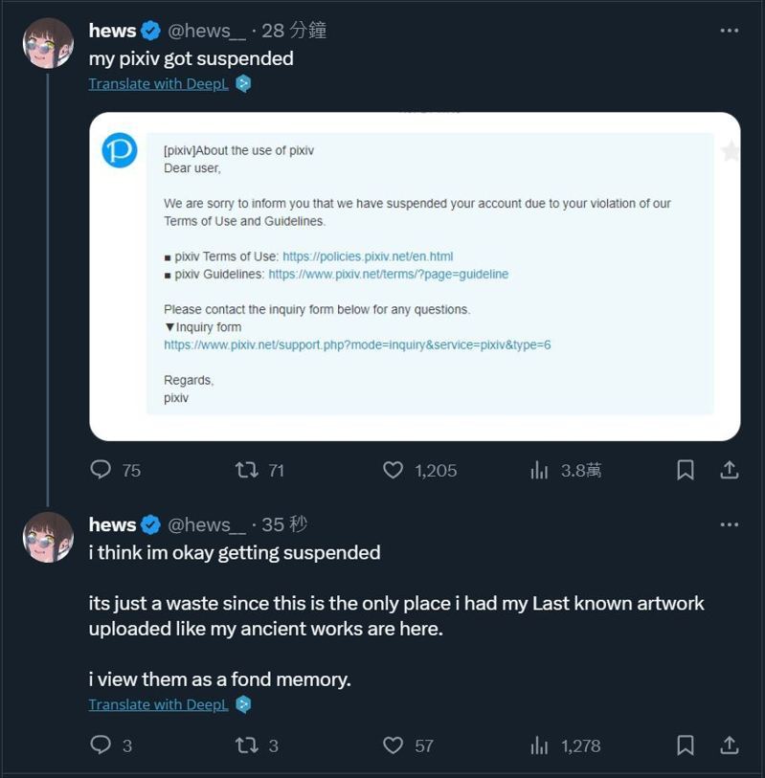The image size is (765, 778).
Task: Open reply on the first tweet with 75 comments
Action: (115, 470)
